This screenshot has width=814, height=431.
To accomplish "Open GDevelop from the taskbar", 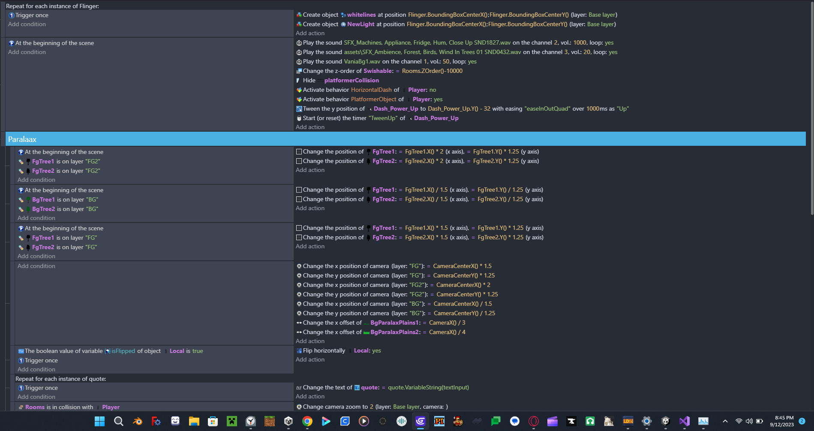I will click(420, 422).
